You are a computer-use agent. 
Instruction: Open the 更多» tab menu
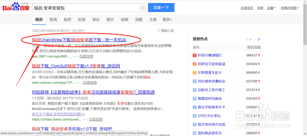pyautogui.click(x=167, y=20)
